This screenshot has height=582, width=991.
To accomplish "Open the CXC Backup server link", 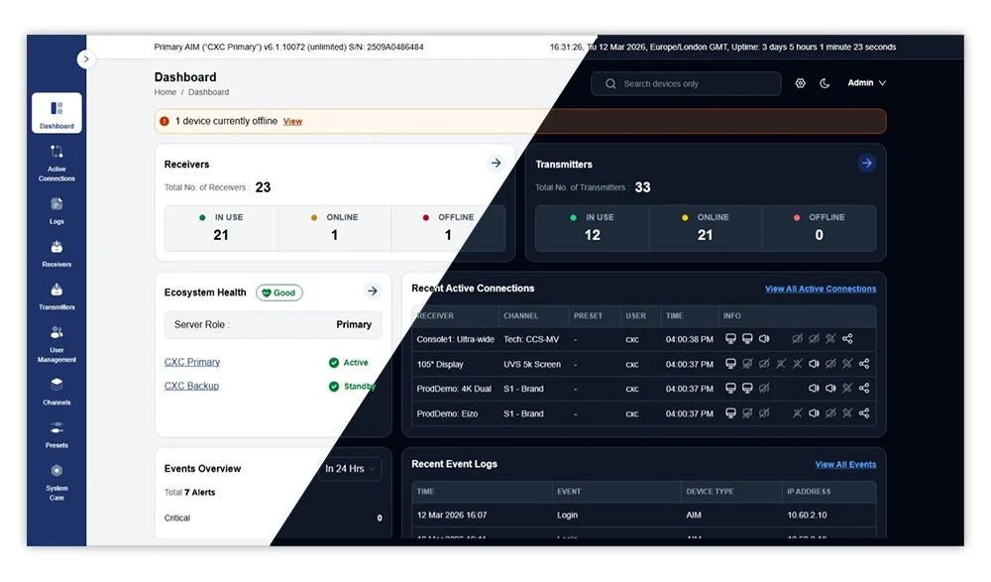I will pyautogui.click(x=191, y=386).
